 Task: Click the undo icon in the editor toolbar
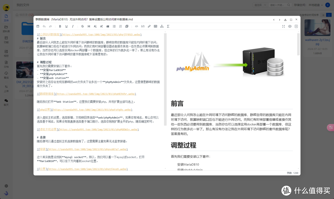[x=44, y=26]
